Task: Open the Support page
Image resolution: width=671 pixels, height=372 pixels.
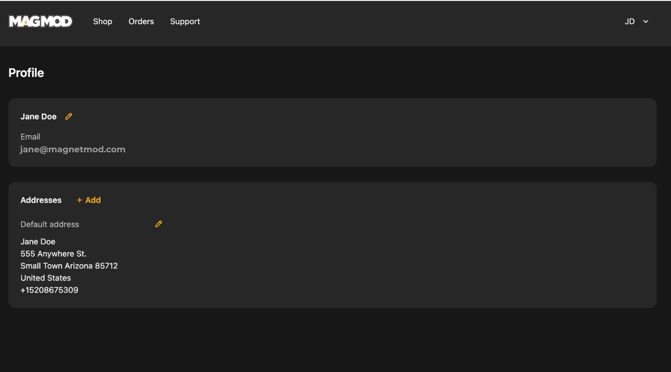Action: coord(185,21)
